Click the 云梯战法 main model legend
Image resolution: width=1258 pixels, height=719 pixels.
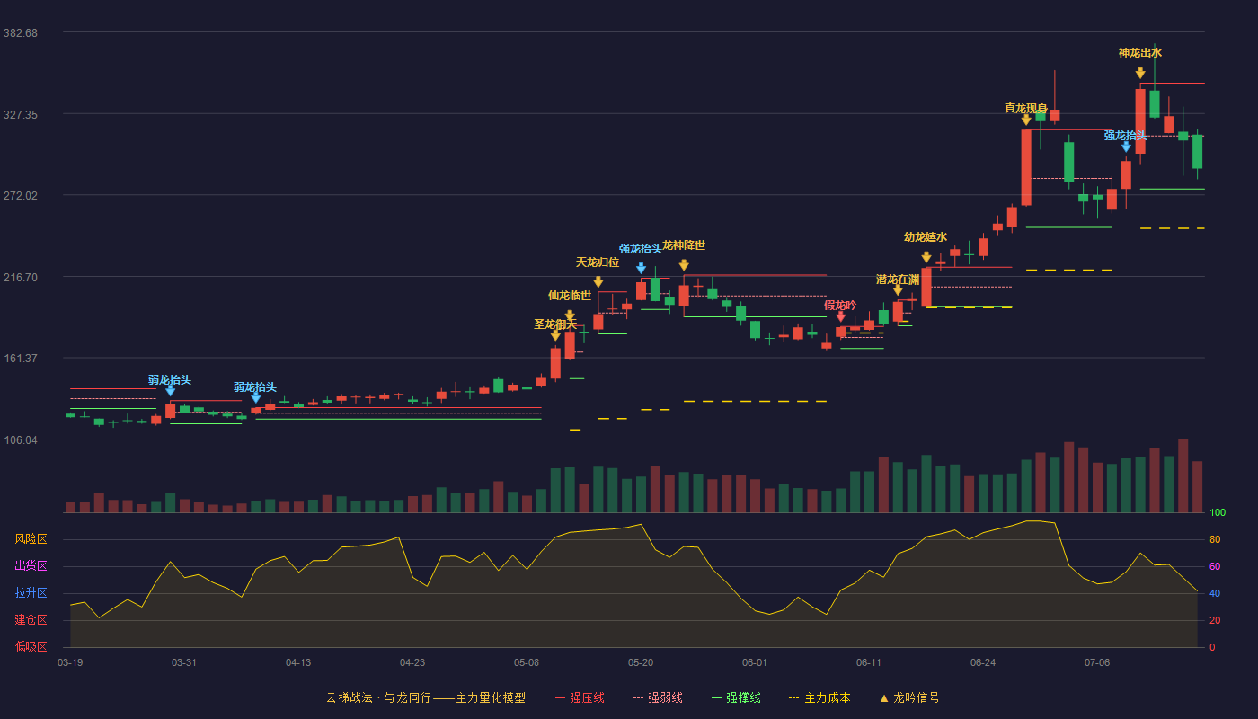(x=425, y=697)
